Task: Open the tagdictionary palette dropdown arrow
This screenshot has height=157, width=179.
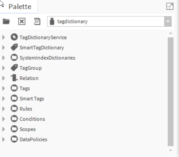Action: [x=168, y=21]
